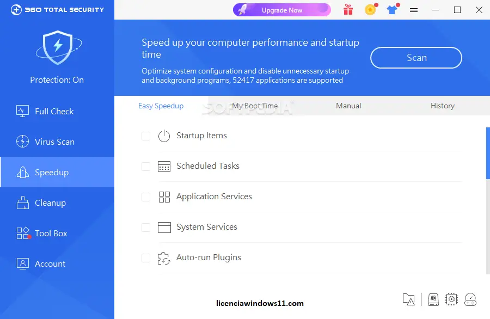The height and width of the screenshot is (319, 490).
Task: Click the Startup Items power icon
Action: point(164,136)
